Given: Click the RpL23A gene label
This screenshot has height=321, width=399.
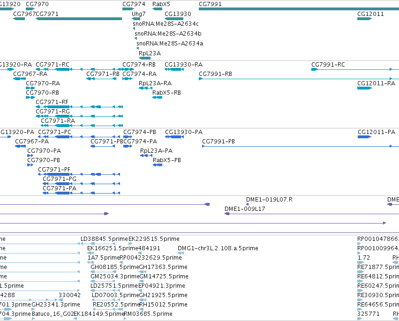Looking at the screenshot, I should click(x=150, y=53).
